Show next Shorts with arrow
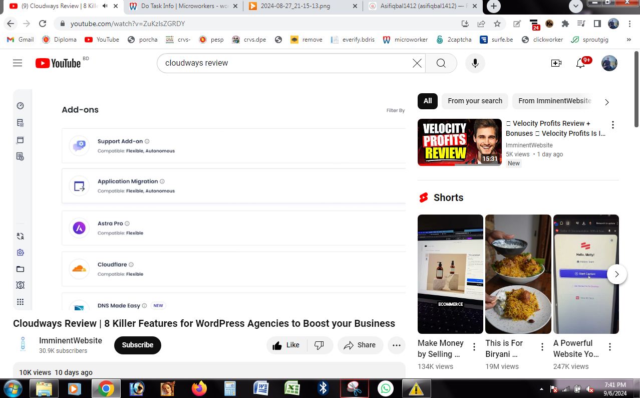Image resolution: width=640 pixels, height=398 pixels. 617,274
